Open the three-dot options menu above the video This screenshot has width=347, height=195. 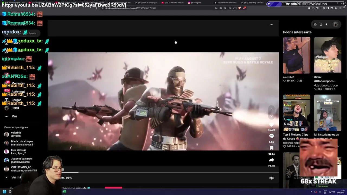[x=271, y=25]
